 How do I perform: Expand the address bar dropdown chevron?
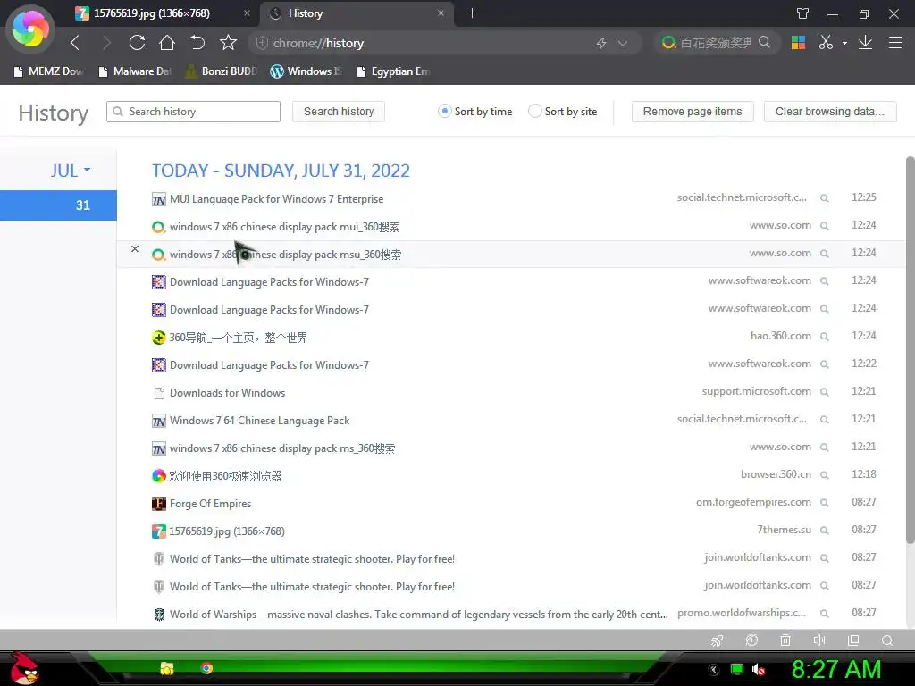(x=623, y=43)
